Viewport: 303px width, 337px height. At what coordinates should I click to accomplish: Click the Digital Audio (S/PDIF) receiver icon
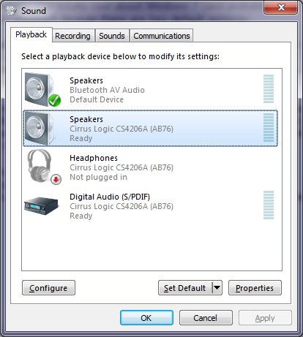coord(42,205)
